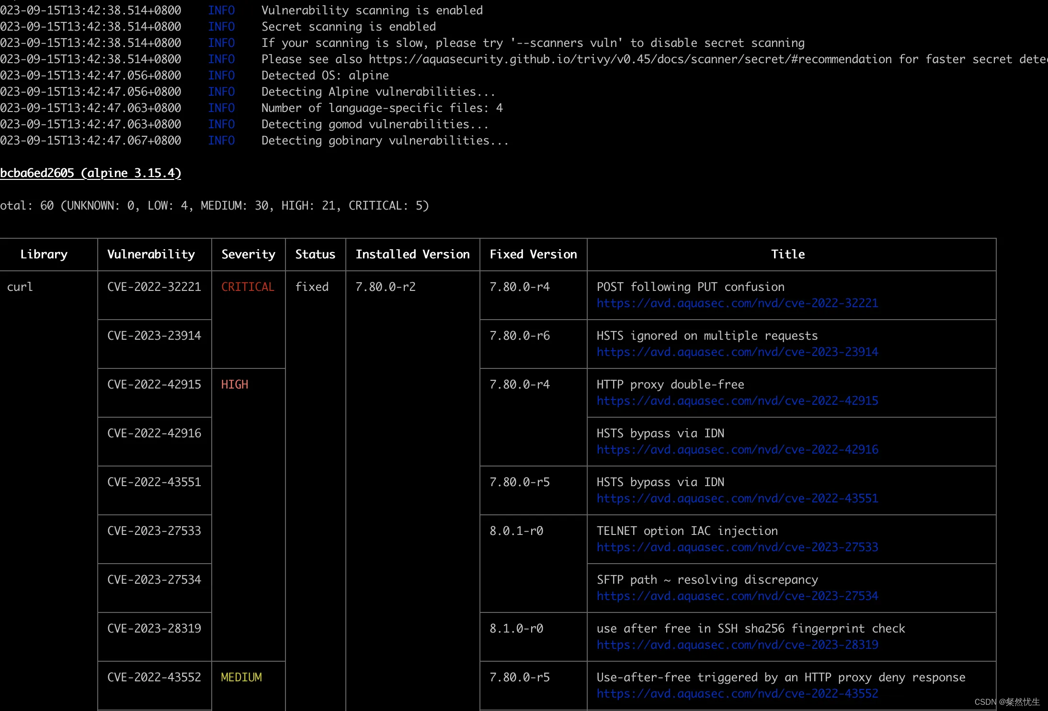Image resolution: width=1048 pixels, height=711 pixels.
Task: Select the CVE-2023-28319 vulnerability cell
Action: (154, 629)
